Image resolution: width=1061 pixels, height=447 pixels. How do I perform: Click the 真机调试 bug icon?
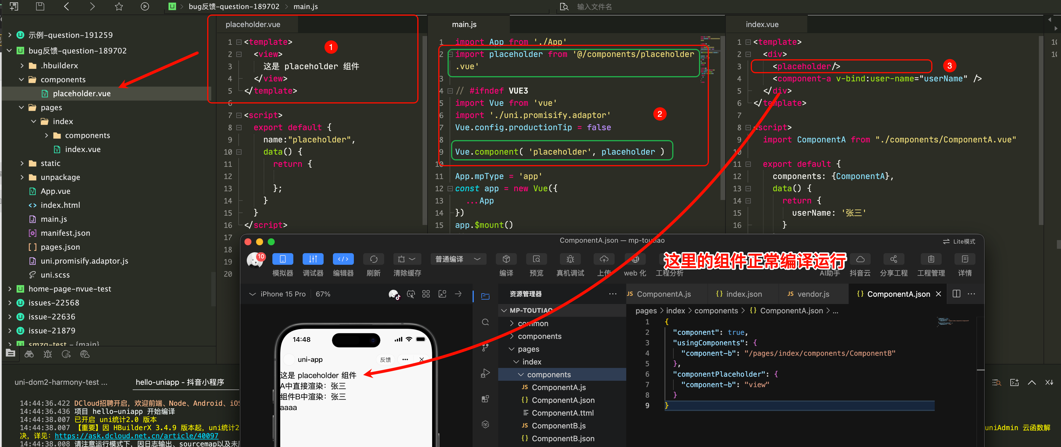pyautogui.click(x=570, y=259)
